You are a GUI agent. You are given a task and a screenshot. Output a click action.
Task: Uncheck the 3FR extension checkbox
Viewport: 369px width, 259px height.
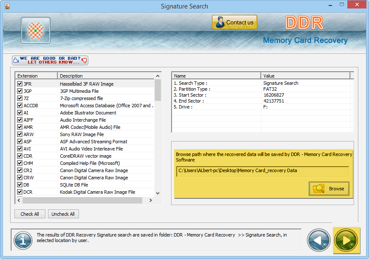(20, 84)
